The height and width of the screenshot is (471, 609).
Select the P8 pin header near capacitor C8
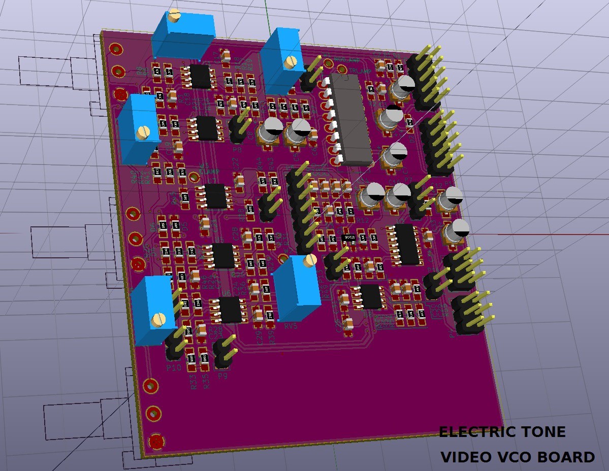point(237,129)
